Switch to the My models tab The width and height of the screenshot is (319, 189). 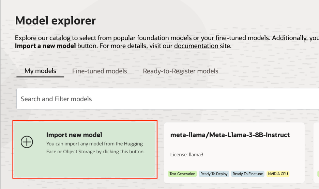pyautogui.click(x=40, y=71)
